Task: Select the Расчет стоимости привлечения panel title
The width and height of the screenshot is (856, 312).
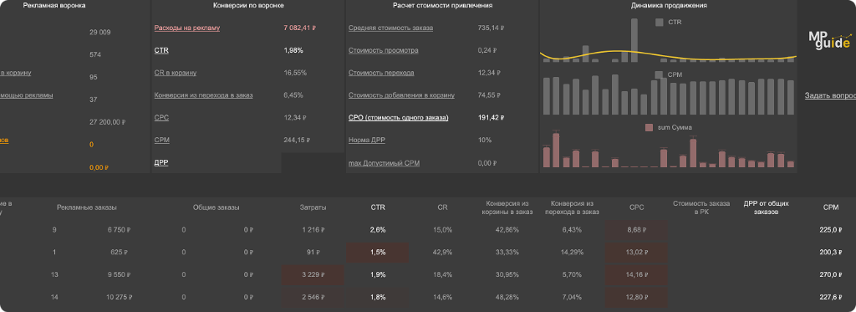Action: (x=443, y=6)
